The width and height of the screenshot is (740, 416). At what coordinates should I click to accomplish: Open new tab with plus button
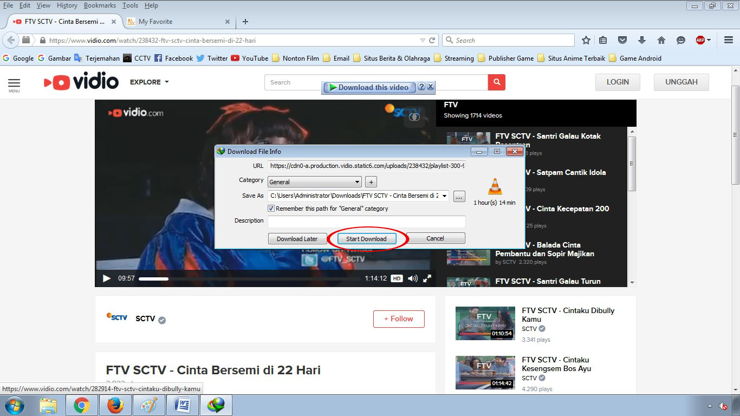(x=245, y=22)
